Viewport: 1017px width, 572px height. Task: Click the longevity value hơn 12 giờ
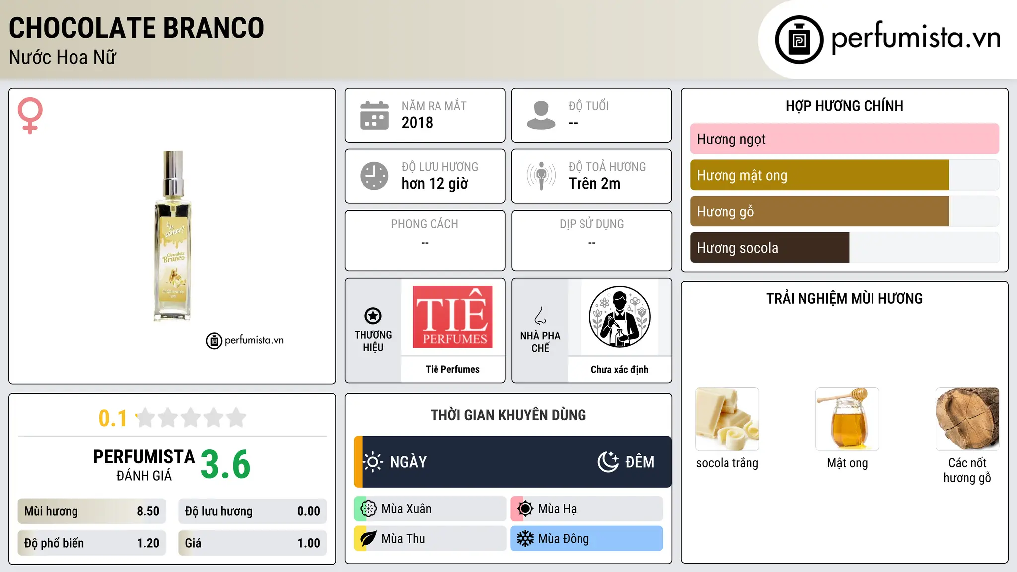435,184
